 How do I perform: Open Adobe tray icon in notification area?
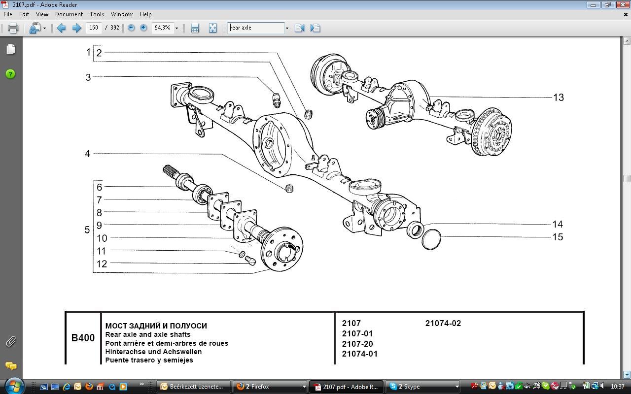pyautogui.click(x=474, y=387)
